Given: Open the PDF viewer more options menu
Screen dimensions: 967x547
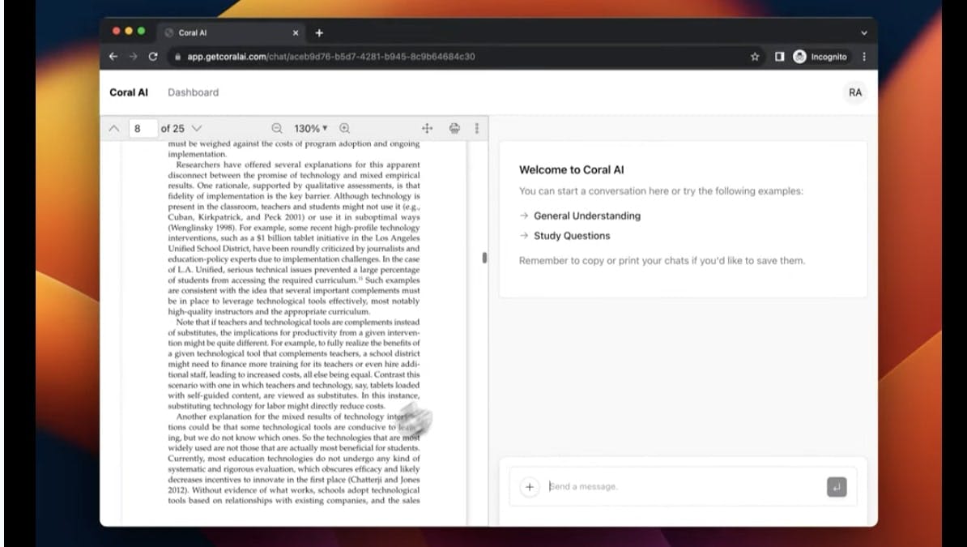Looking at the screenshot, I should (x=476, y=128).
